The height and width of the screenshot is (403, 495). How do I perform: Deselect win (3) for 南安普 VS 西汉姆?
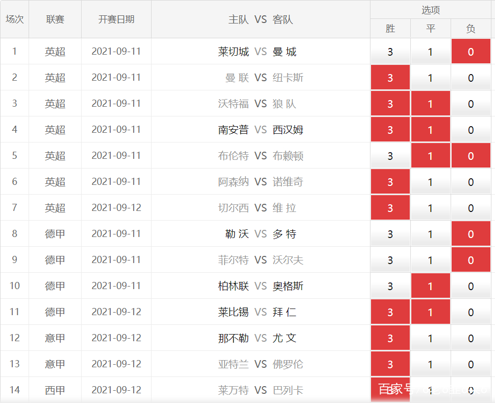coord(390,130)
